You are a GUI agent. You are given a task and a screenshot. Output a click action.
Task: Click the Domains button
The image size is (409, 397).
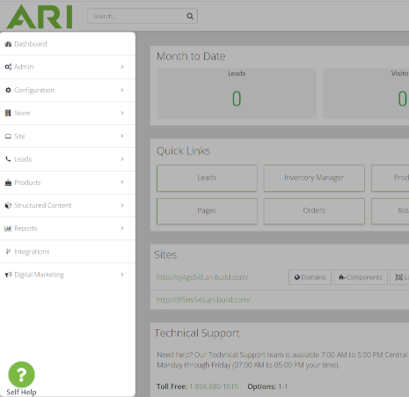coord(310,277)
